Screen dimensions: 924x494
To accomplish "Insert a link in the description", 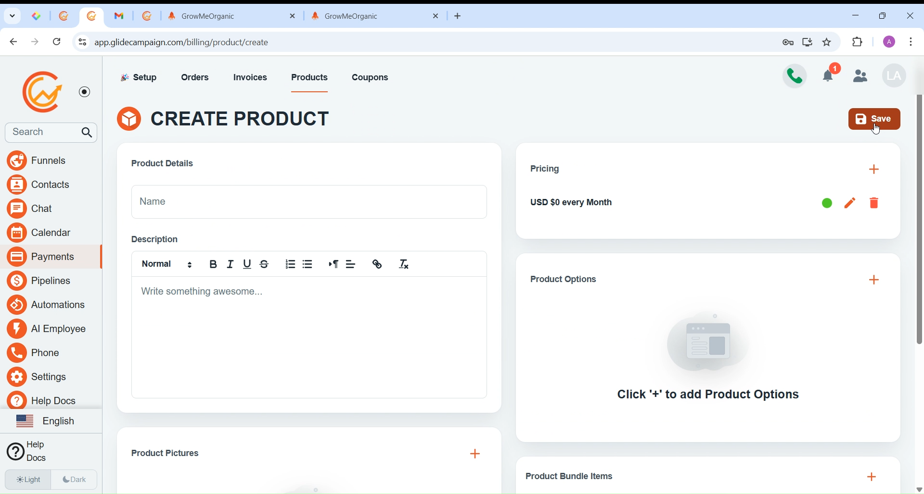I will pos(378,265).
